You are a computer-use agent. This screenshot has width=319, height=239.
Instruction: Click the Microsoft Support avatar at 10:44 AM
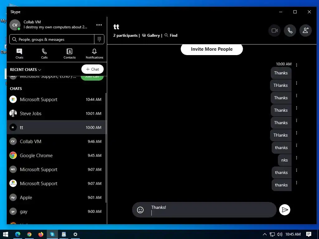[13, 99]
